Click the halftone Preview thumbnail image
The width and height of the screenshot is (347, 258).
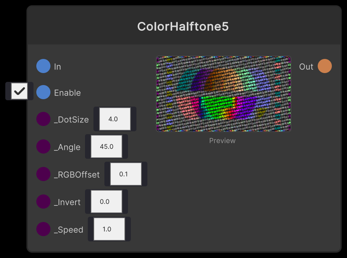(x=223, y=94)
